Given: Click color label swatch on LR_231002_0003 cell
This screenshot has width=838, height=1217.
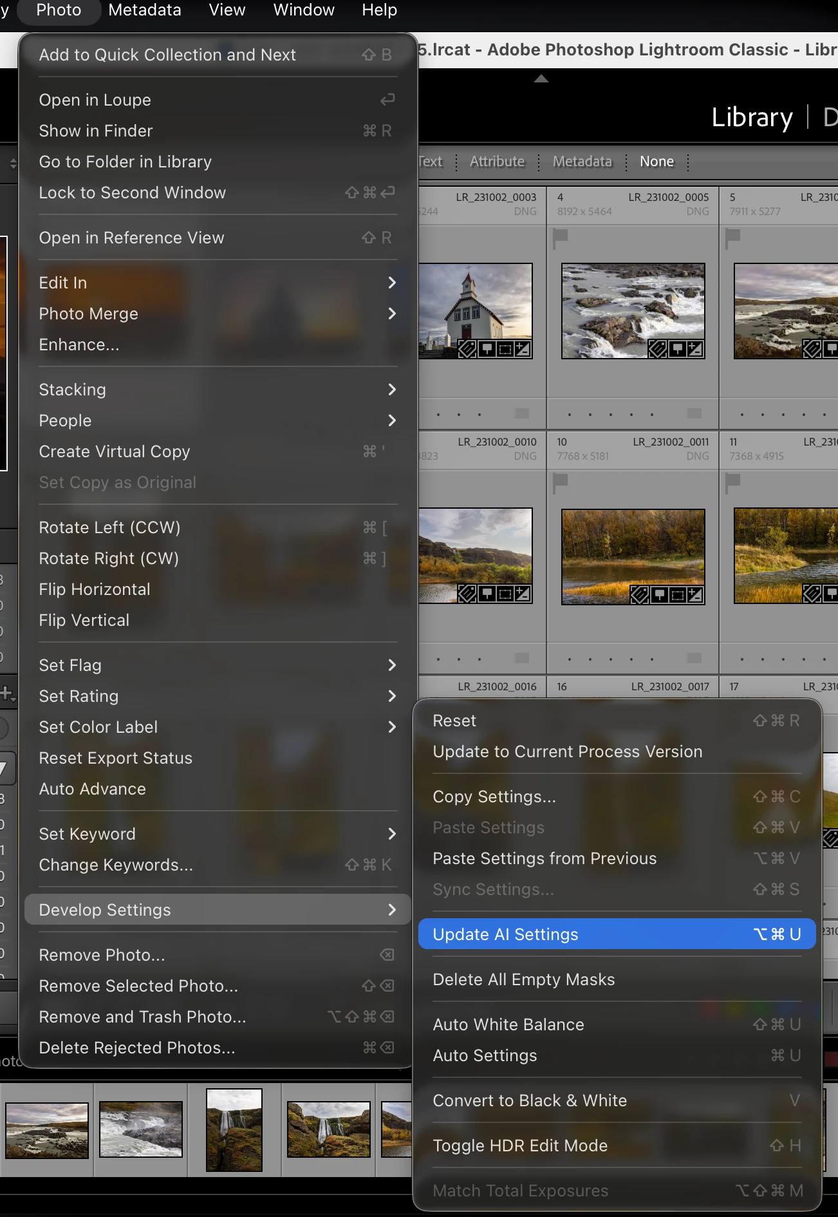Looking at the screenshot, I should pyautogui.click(x=522, y=413).
